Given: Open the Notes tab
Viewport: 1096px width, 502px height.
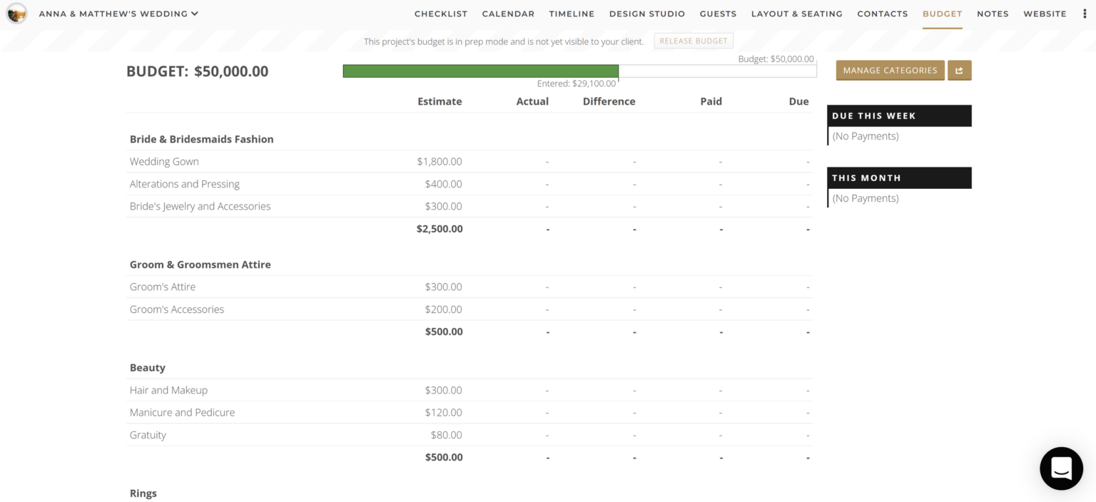Looking at the screenshot, I should point(993,14).
